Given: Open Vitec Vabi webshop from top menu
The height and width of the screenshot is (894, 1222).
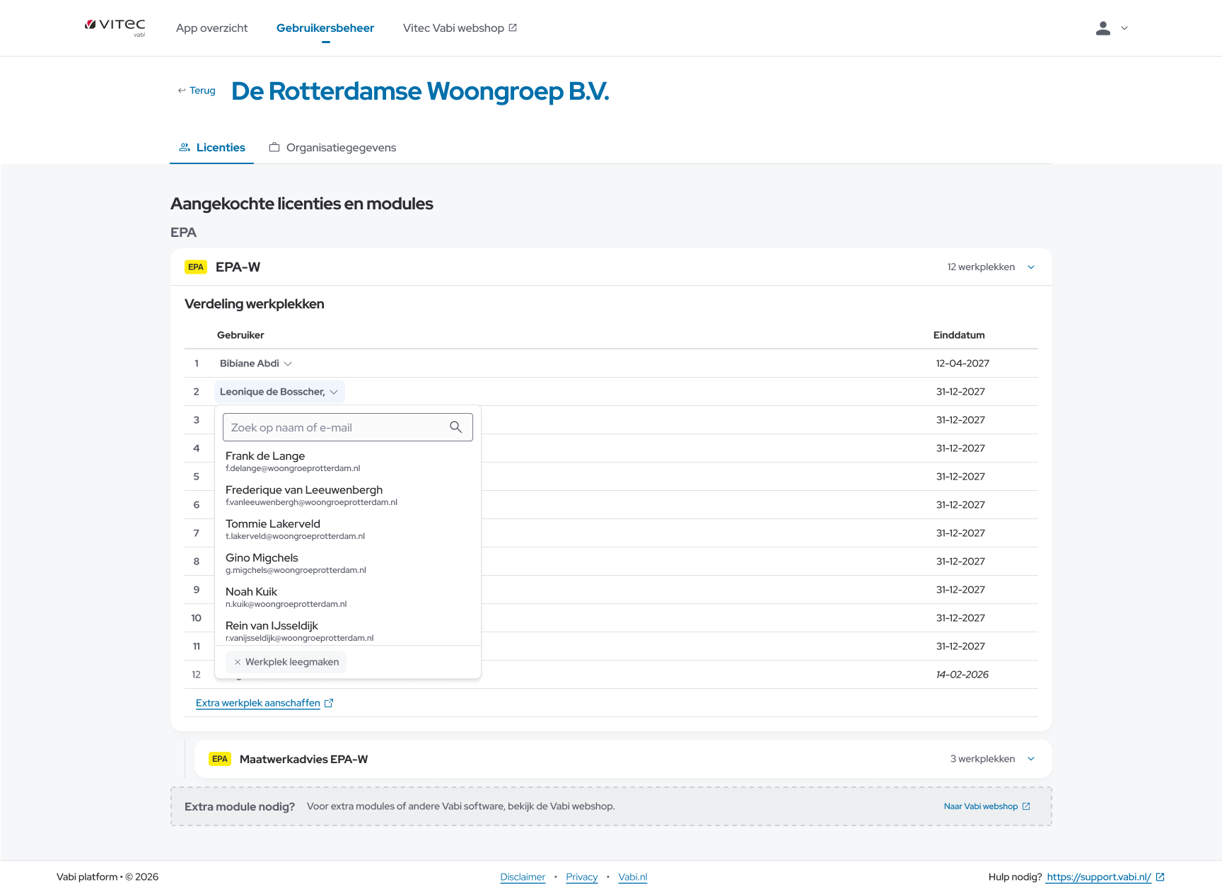Looking at the screenshot, I should pyautogui.click(x=460, y=28).
